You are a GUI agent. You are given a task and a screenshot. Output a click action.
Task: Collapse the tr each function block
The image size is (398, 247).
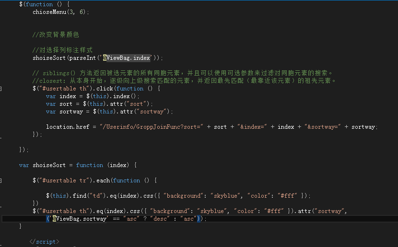pos(1,180)
